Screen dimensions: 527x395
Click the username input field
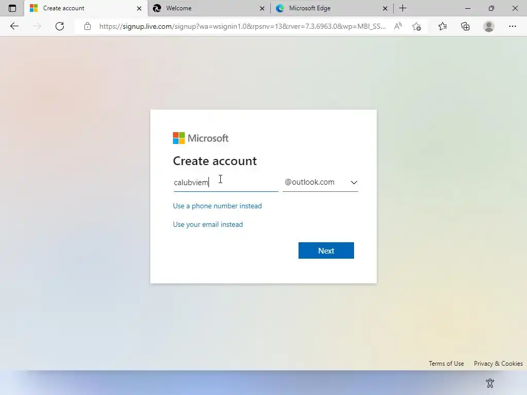coord(226,183)
